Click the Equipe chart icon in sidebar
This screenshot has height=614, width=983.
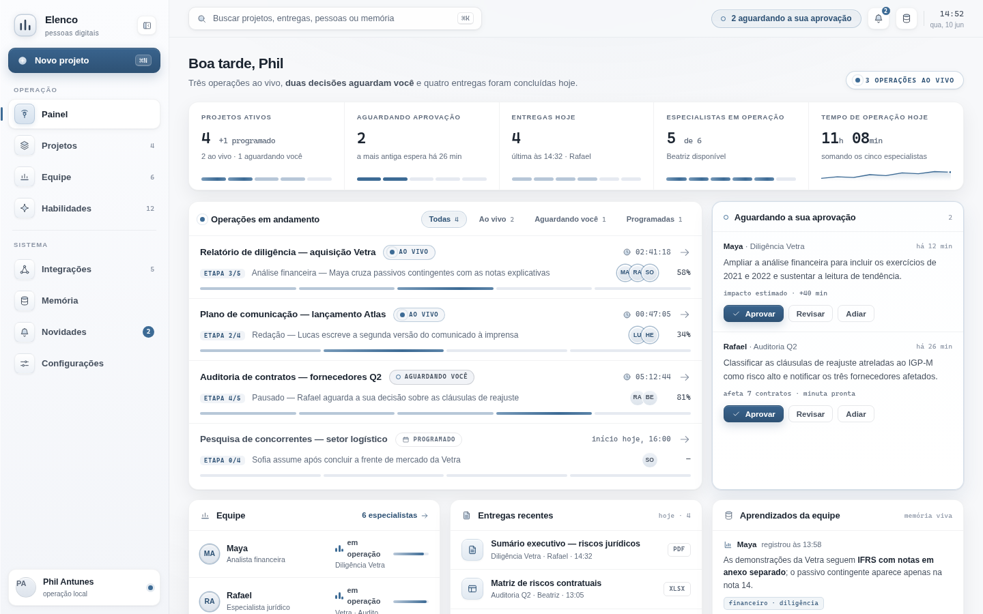(x=25, y=177)
